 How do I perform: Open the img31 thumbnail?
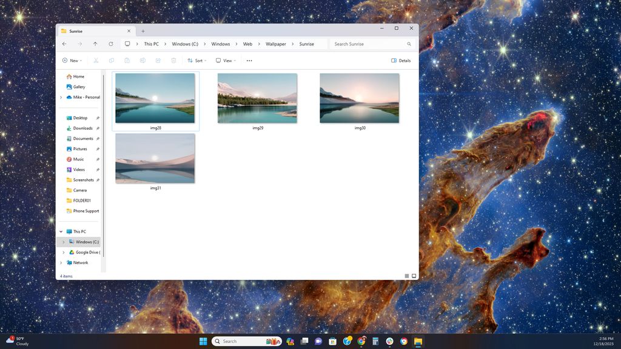click(x=155, y=158)
